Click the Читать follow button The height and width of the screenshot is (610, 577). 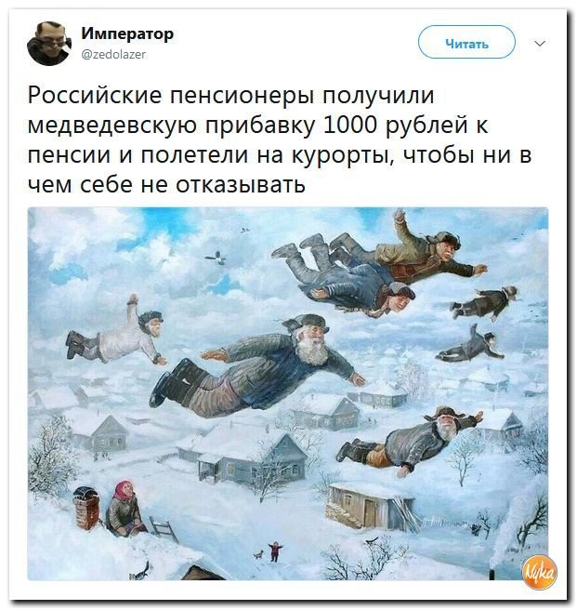pyautogui.click(x=466, y=42)
